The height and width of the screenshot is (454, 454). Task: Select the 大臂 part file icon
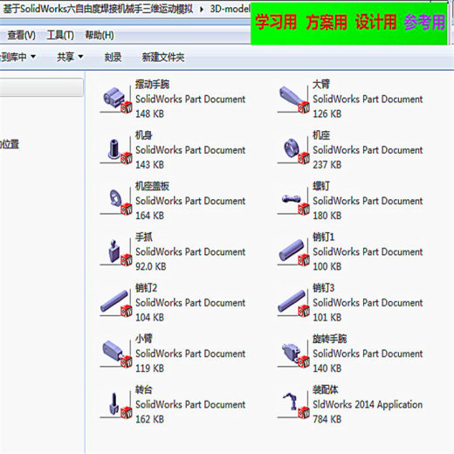293,99
